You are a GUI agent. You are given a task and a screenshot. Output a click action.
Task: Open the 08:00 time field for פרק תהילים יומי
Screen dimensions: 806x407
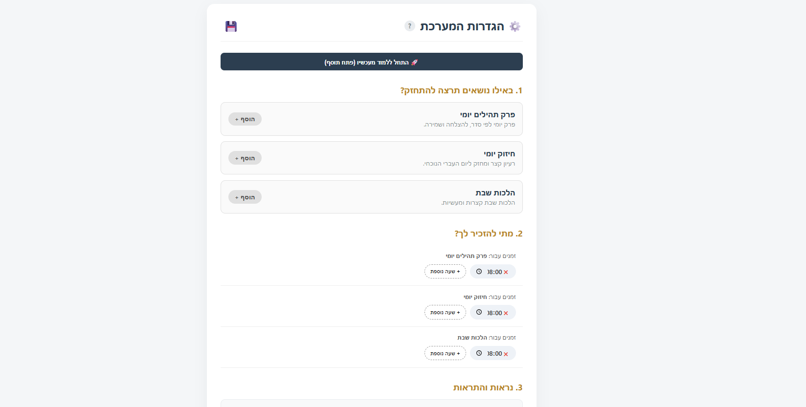494,272
